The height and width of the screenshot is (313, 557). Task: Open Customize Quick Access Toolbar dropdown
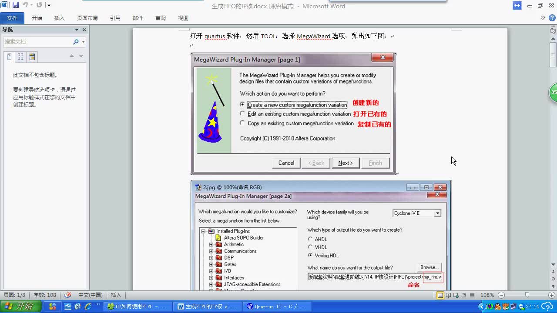tap(49, 5)
